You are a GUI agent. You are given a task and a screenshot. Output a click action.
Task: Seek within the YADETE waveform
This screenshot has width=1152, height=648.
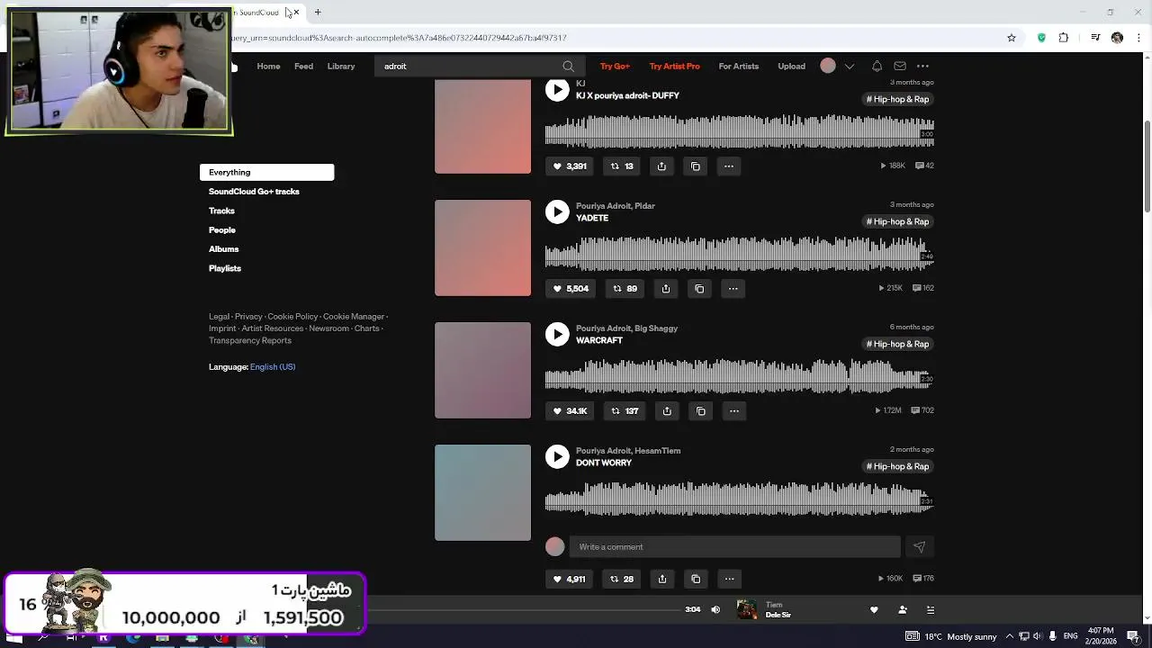click(739, 254)
